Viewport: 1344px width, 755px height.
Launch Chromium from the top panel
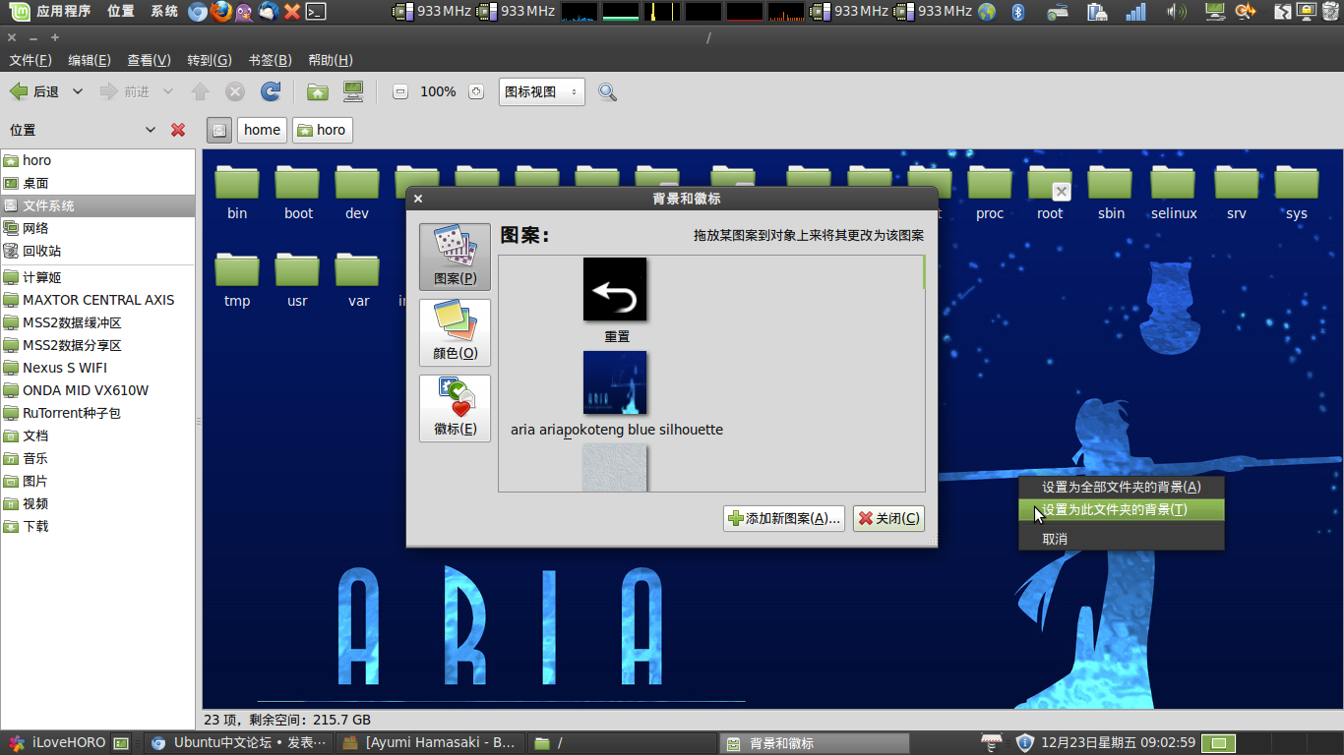(198, 12)
